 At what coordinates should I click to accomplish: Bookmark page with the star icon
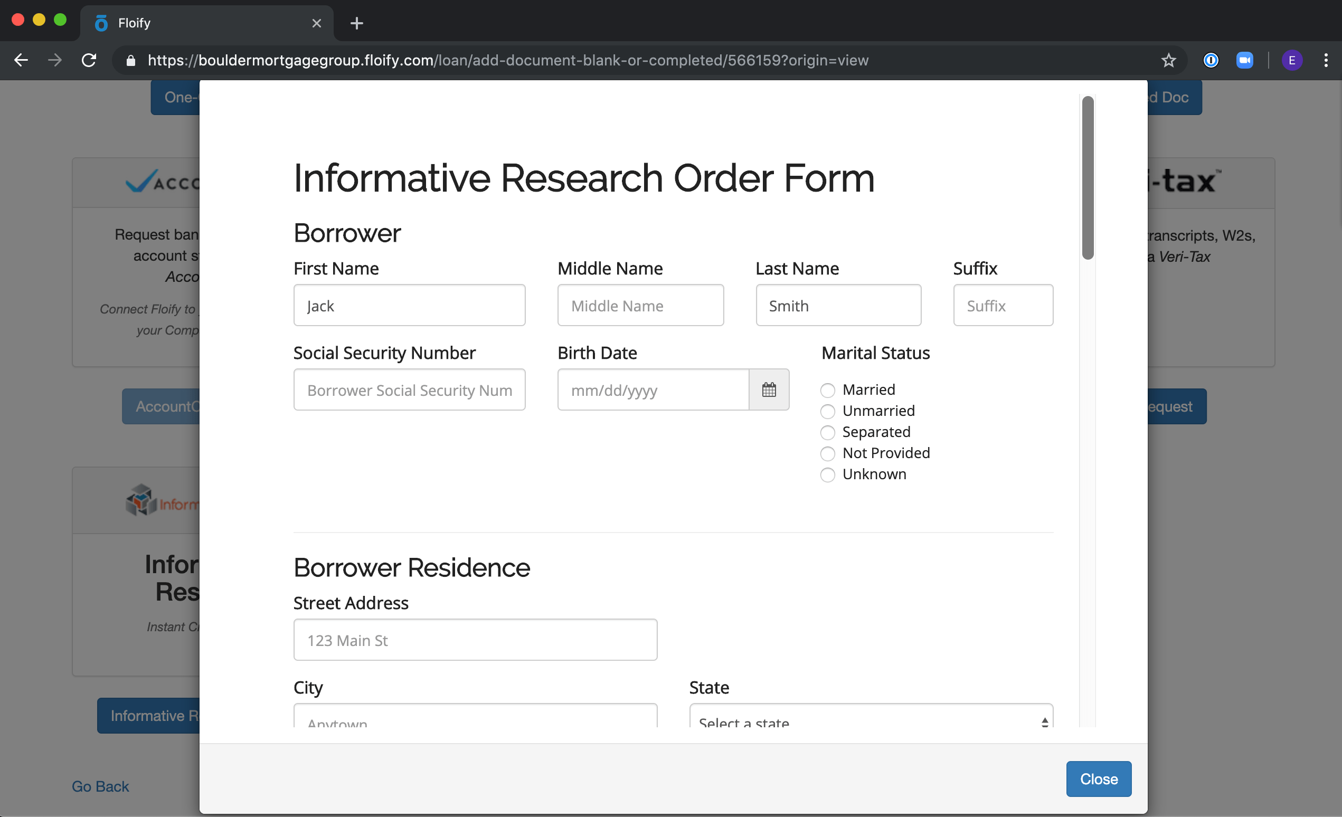point(1168,60)
